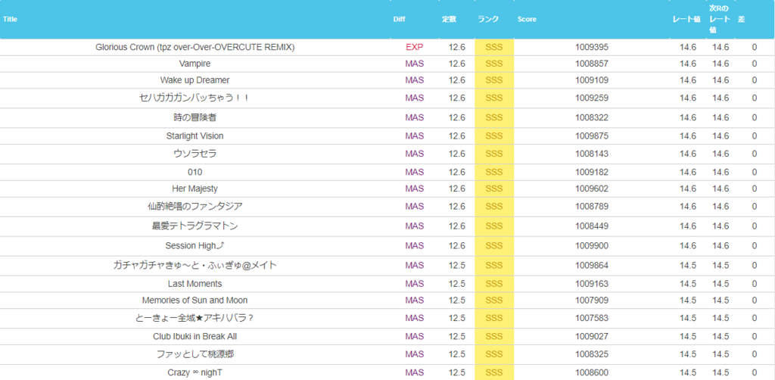
Task: Sort by レート値 column header
Action: [x=687, y=20]
